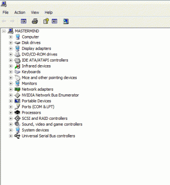Select the MASTERMIND label

click(x=27, y=31)
